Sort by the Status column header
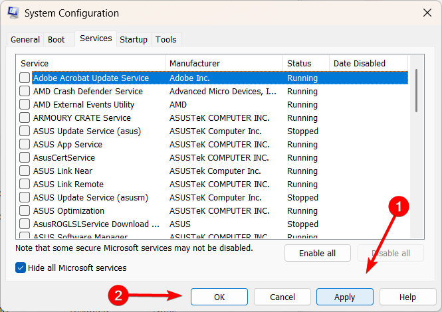Screen dimensions: 442x312 (306, 63)
